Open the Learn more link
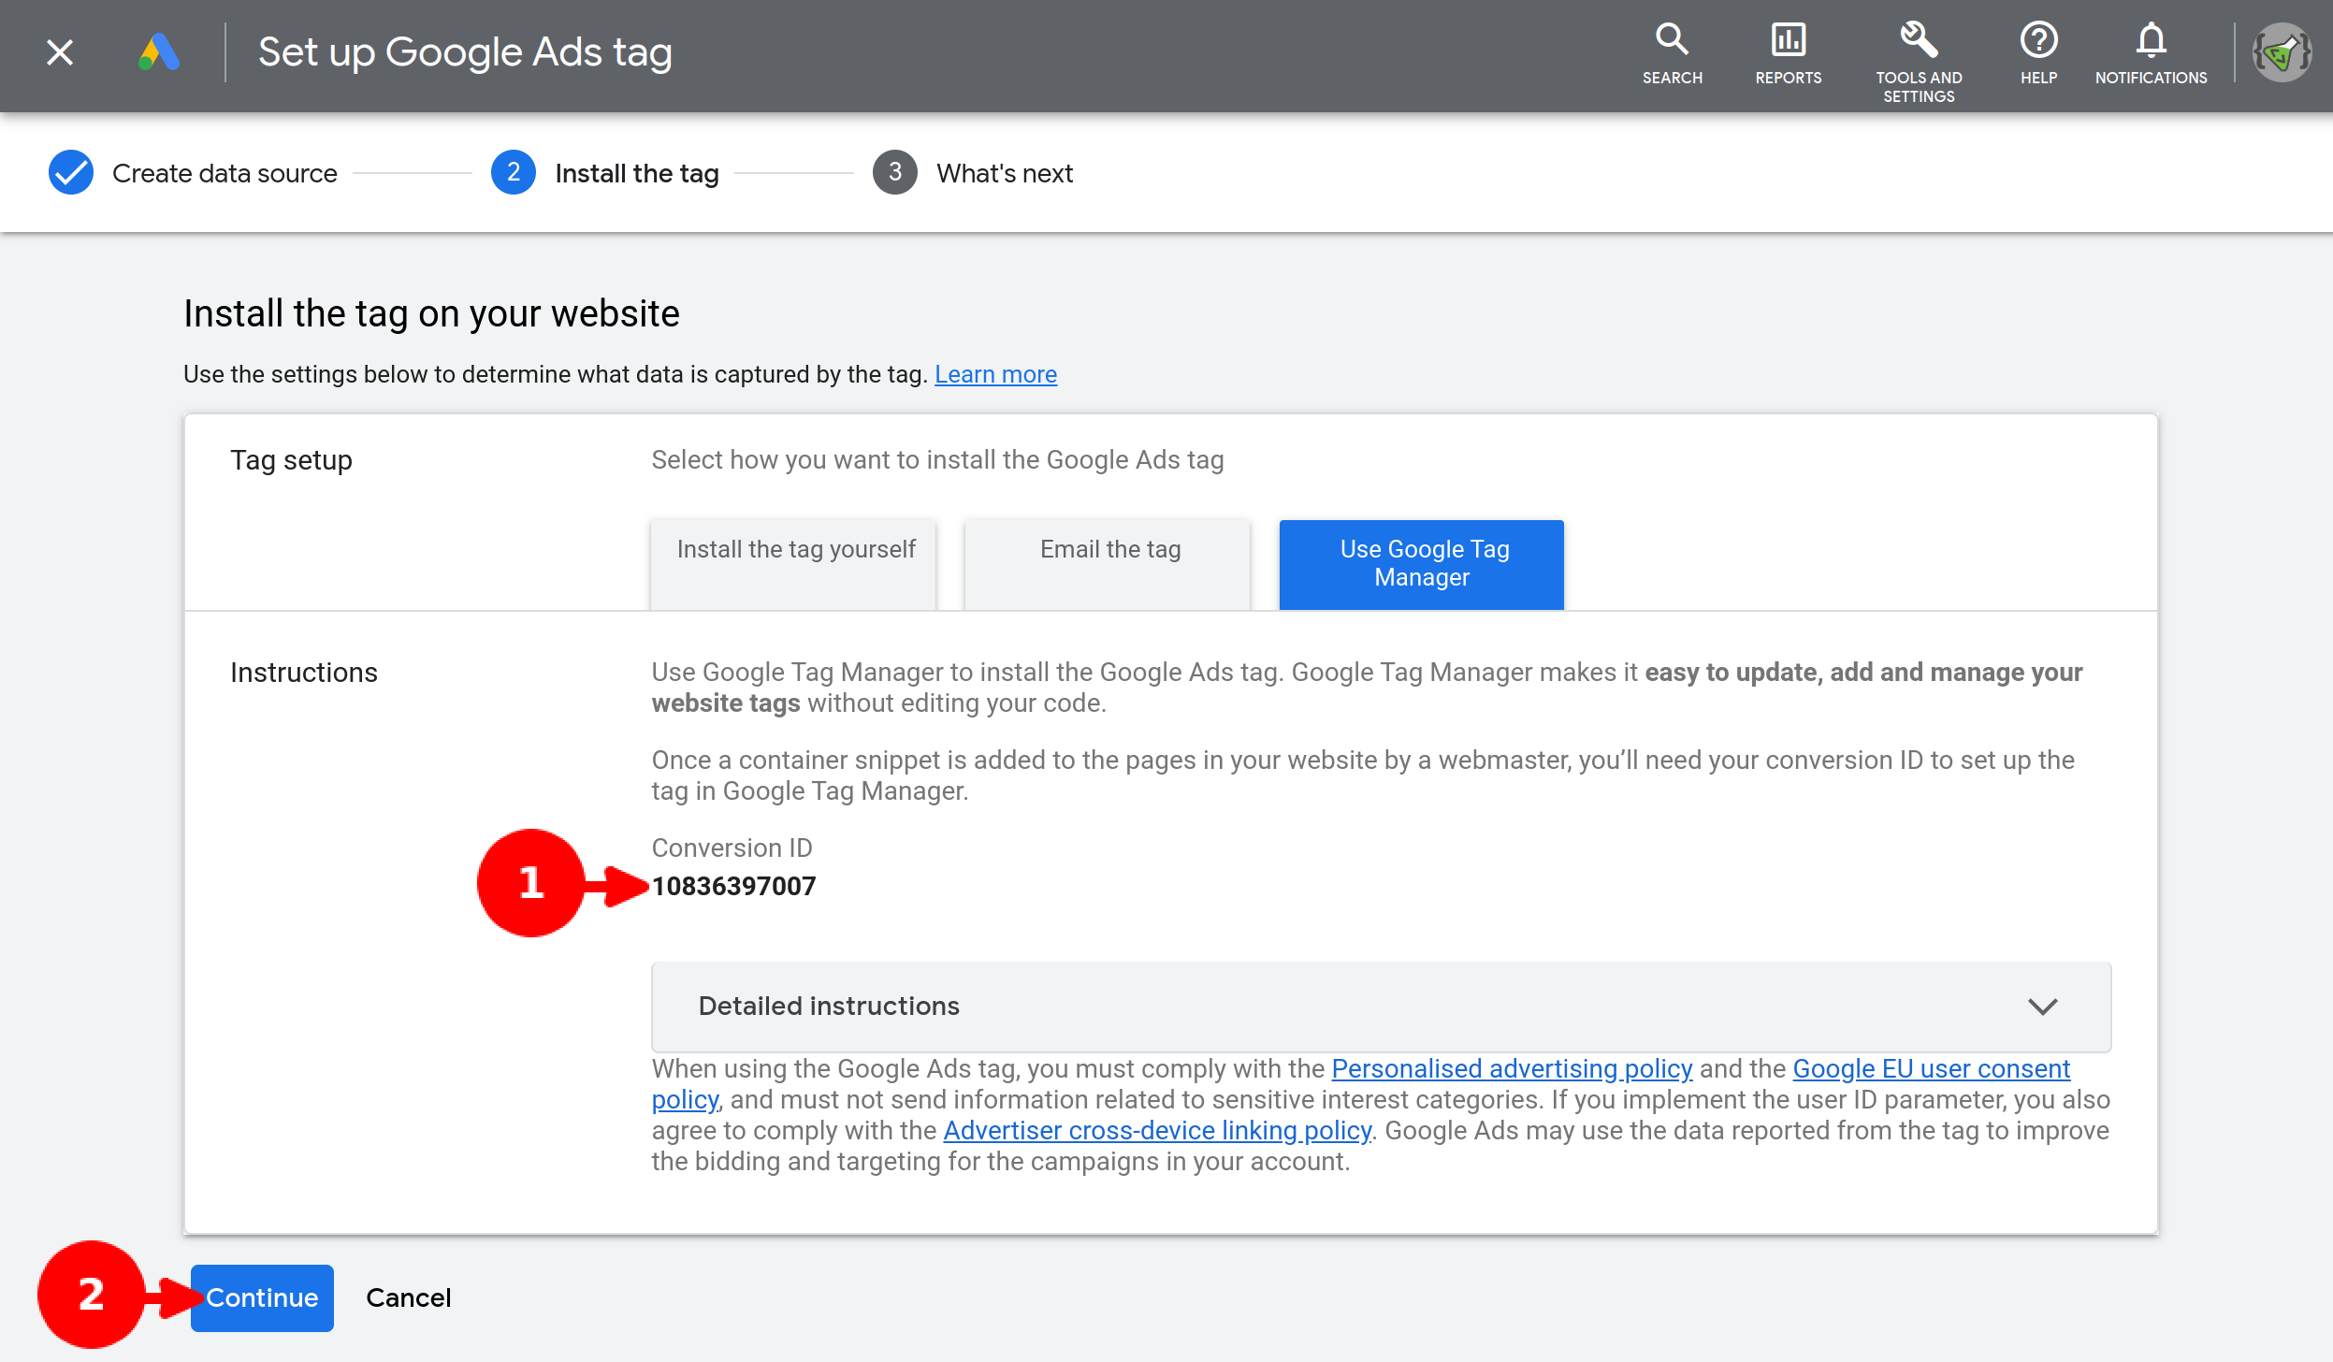The width and height of the screenshot is (2333, 1362). [995, 375]
